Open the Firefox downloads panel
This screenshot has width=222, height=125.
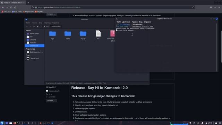pyautogui.click(x=215, y=7)
